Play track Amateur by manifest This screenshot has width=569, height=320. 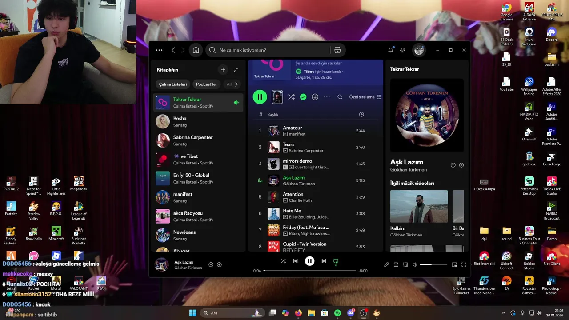coord(316,131)
